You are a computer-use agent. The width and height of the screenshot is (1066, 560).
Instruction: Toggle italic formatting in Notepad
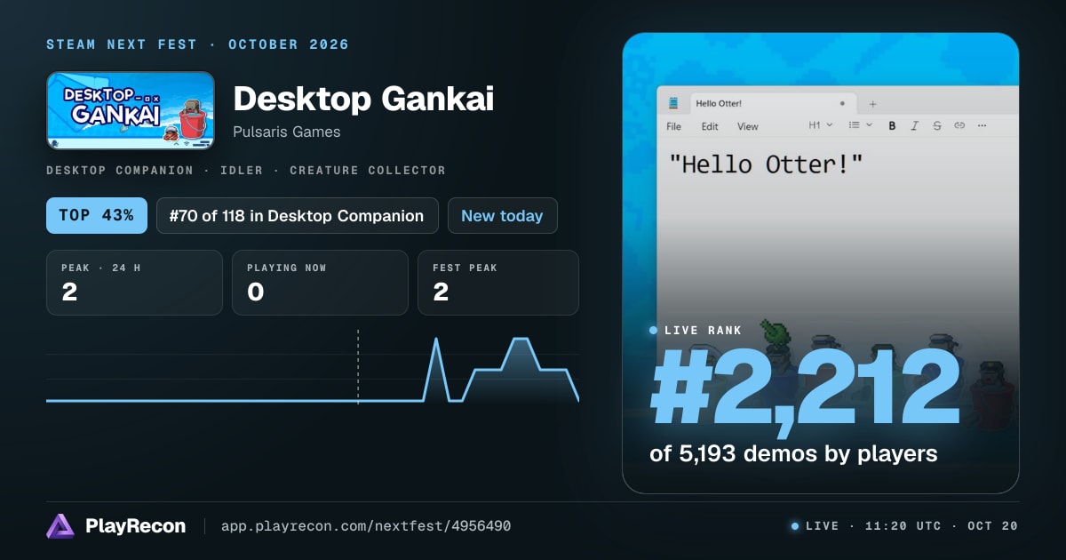[x=914, y=126]
